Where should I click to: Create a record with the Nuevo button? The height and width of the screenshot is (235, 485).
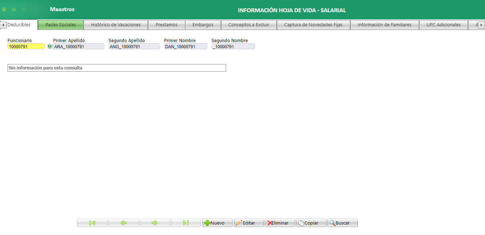[x=217, y=222]
